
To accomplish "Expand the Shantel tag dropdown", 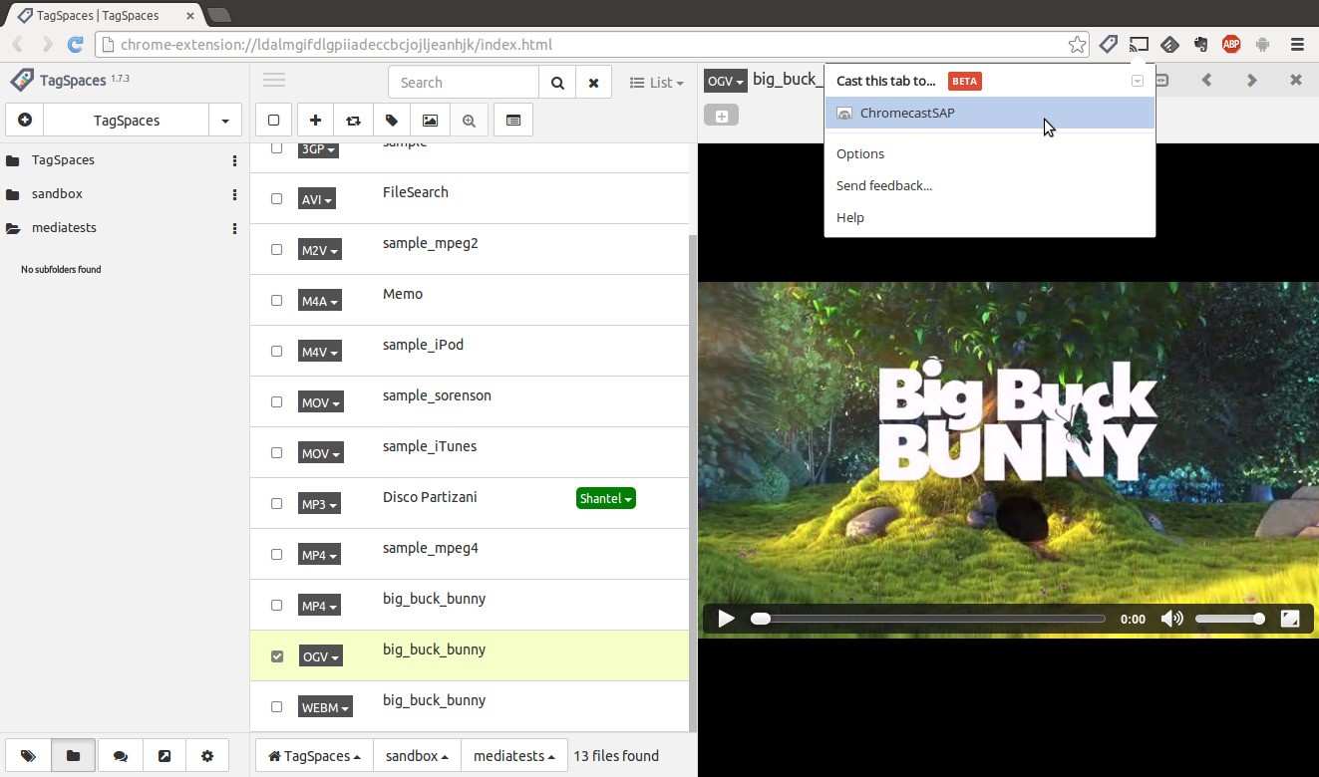I will (x=605, y=498).
